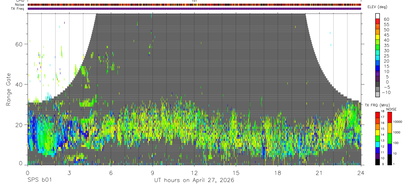The width and height of the screenshot is (406, 187).
Task: Click the purple TX Freq strip above the plot
Action: 194,9
